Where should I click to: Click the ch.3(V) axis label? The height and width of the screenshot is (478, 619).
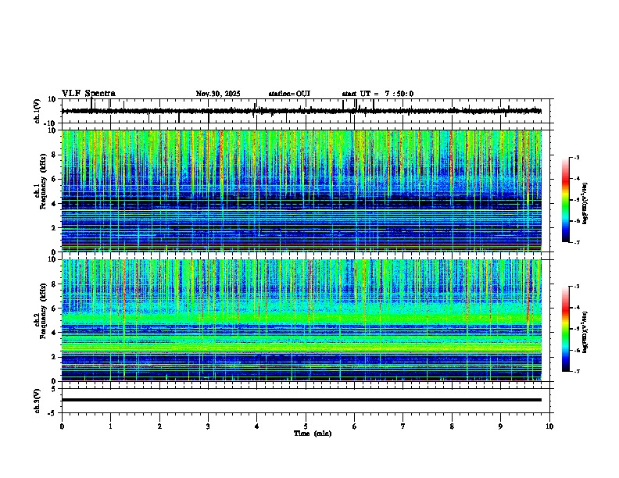(38, 401)
